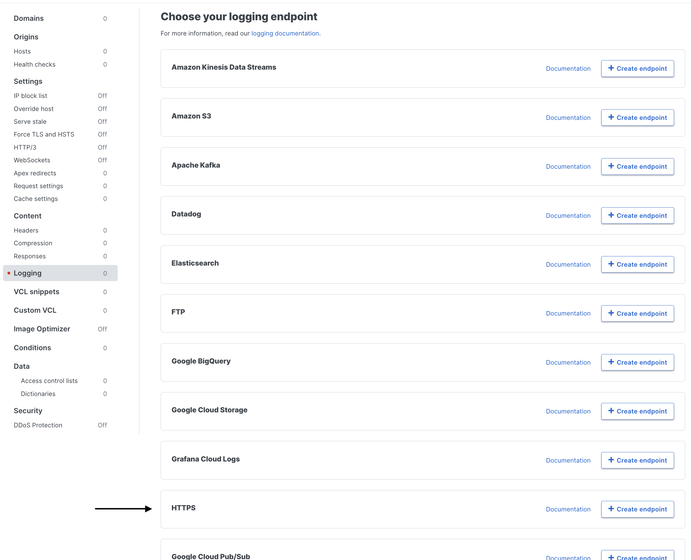Open the logging documentation link

pyautogui.click(x=285, y=33)
